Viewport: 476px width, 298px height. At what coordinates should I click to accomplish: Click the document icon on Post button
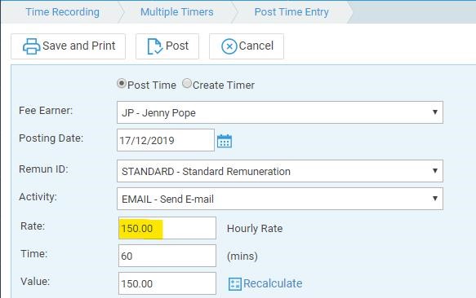click(x=155, y=46)
